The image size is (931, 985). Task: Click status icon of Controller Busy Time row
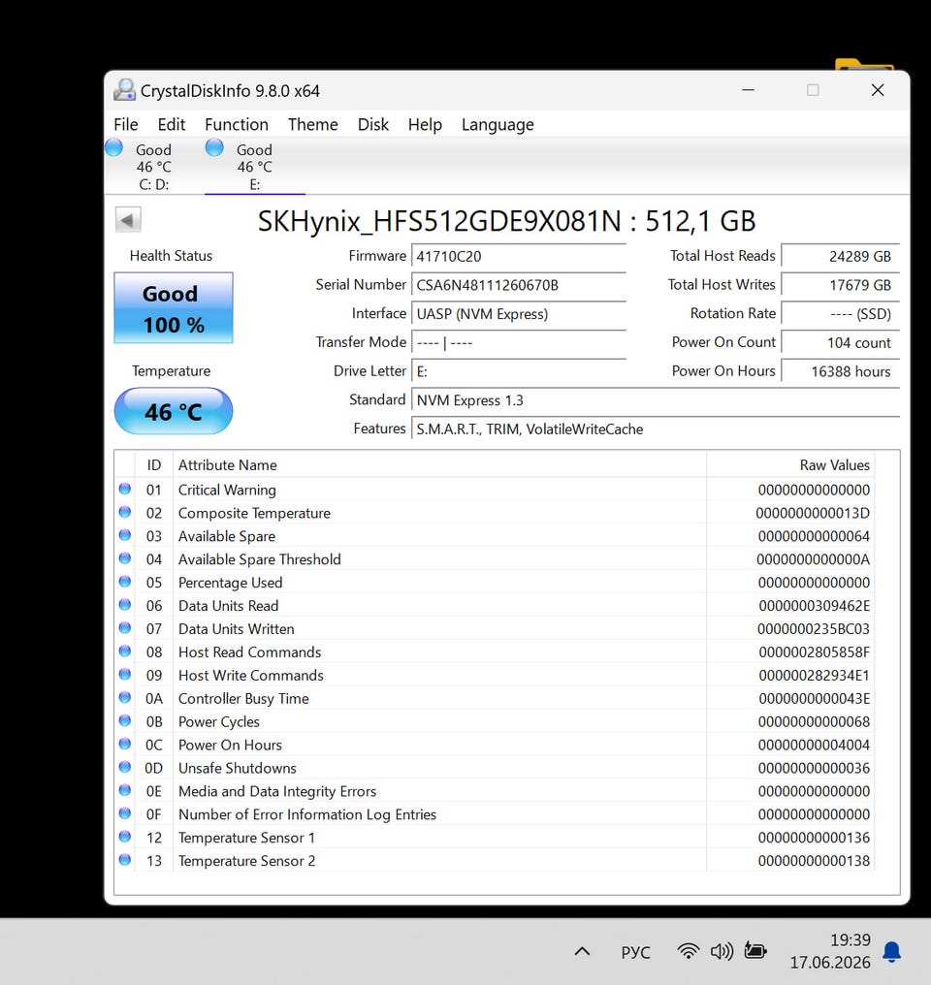(125, 698)
